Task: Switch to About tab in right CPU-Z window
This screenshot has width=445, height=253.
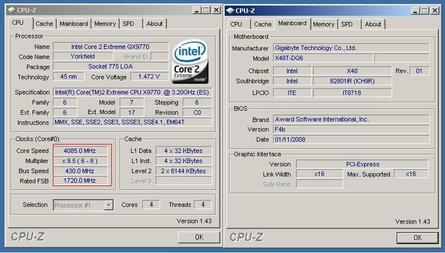Action: [373, 24]
